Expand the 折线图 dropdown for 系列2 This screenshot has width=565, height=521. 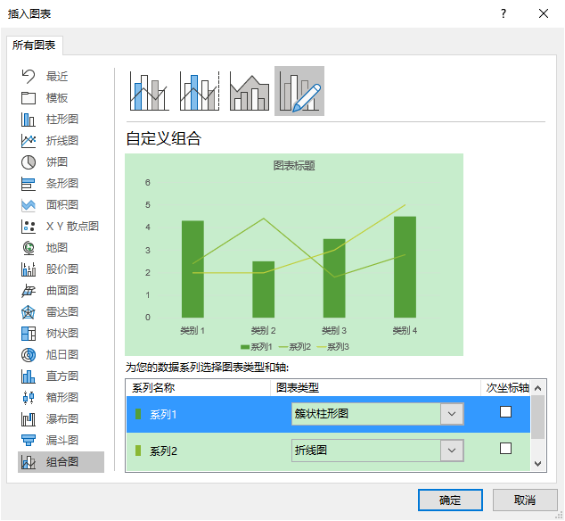[x=453, y=451]
